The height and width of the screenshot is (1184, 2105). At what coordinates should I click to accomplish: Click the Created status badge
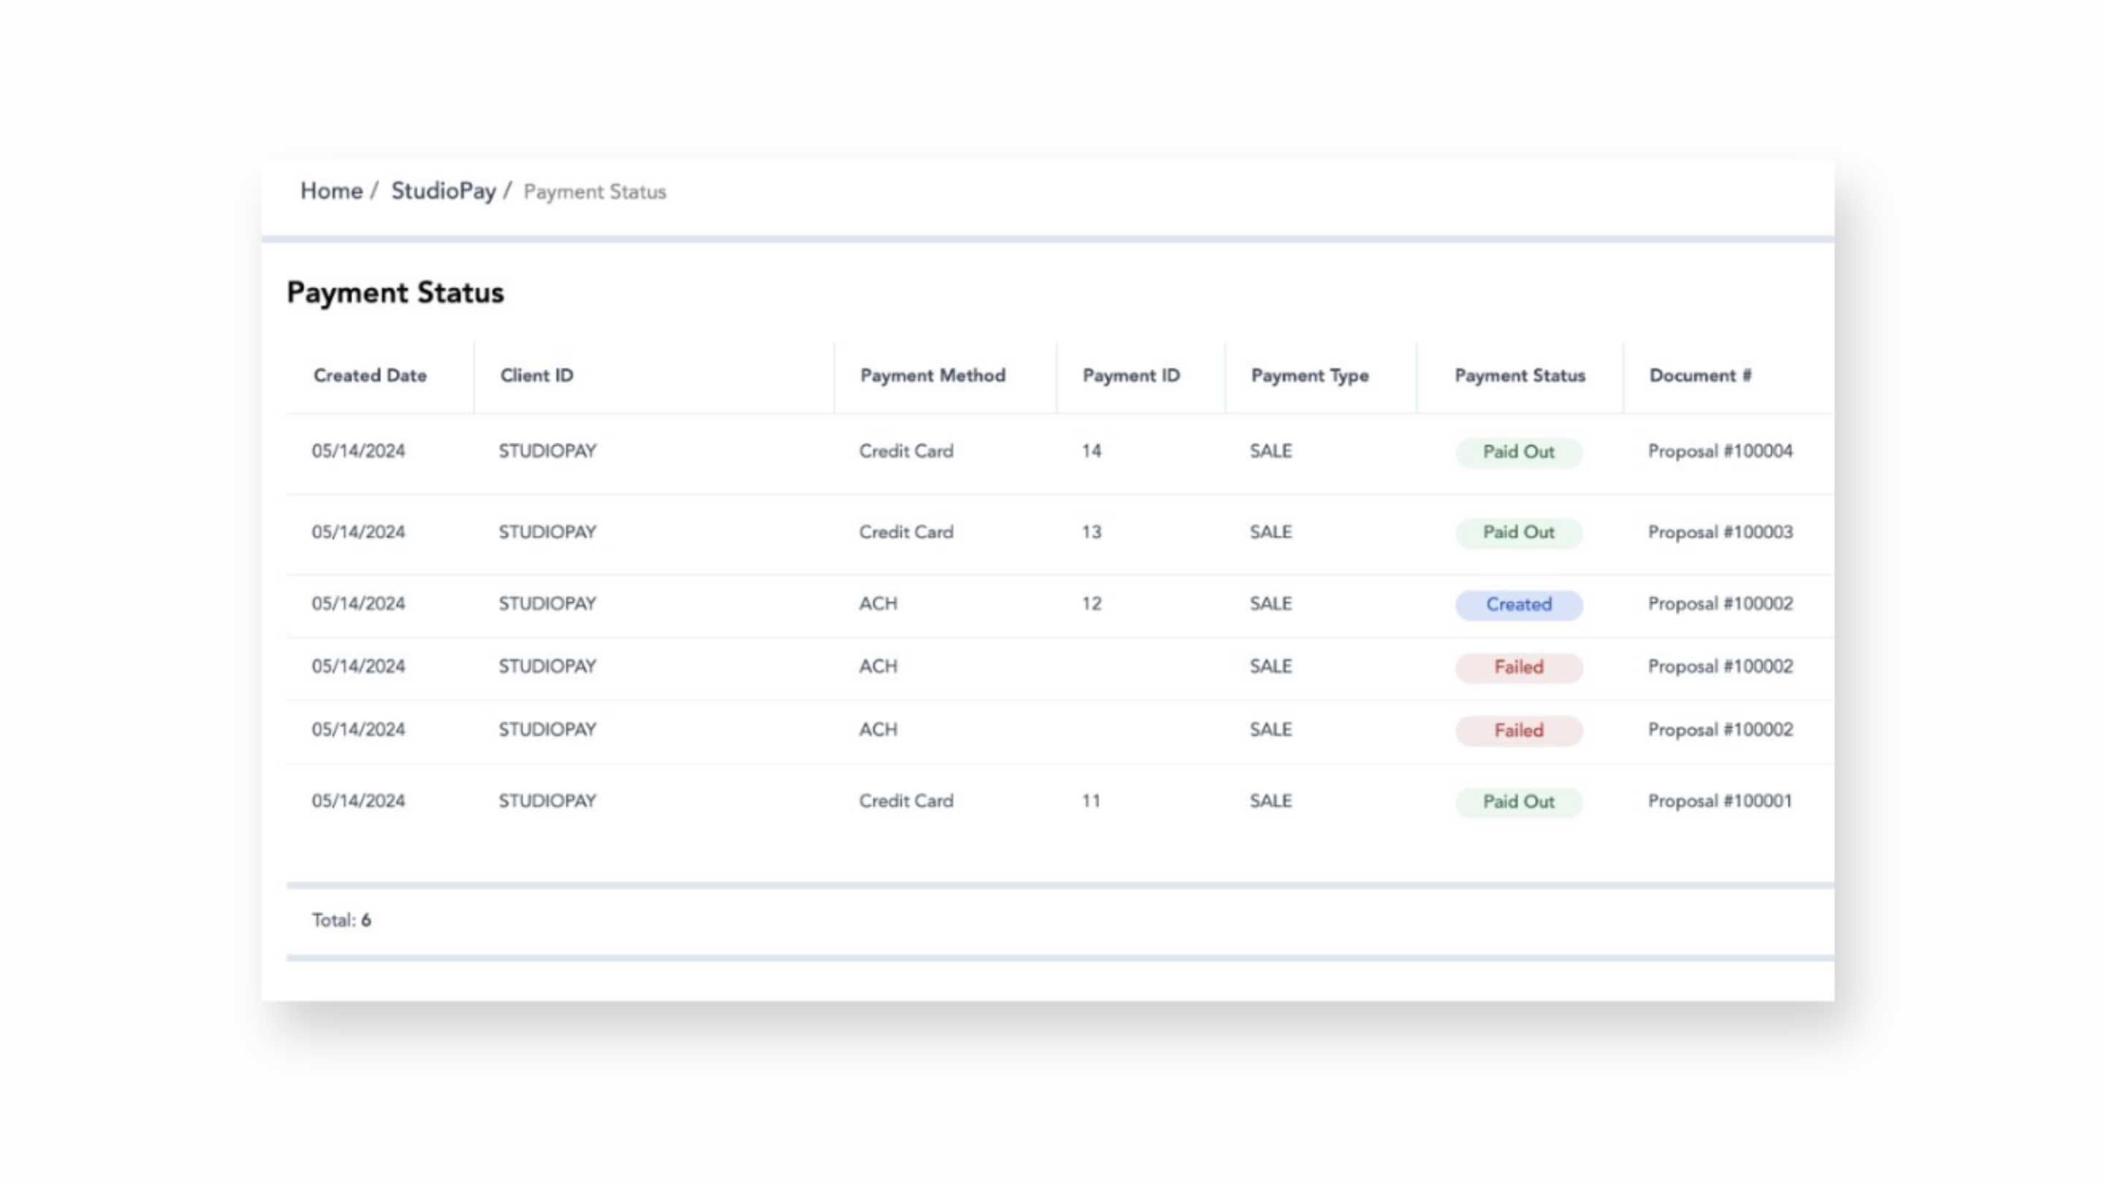(x=1518, y=604)
